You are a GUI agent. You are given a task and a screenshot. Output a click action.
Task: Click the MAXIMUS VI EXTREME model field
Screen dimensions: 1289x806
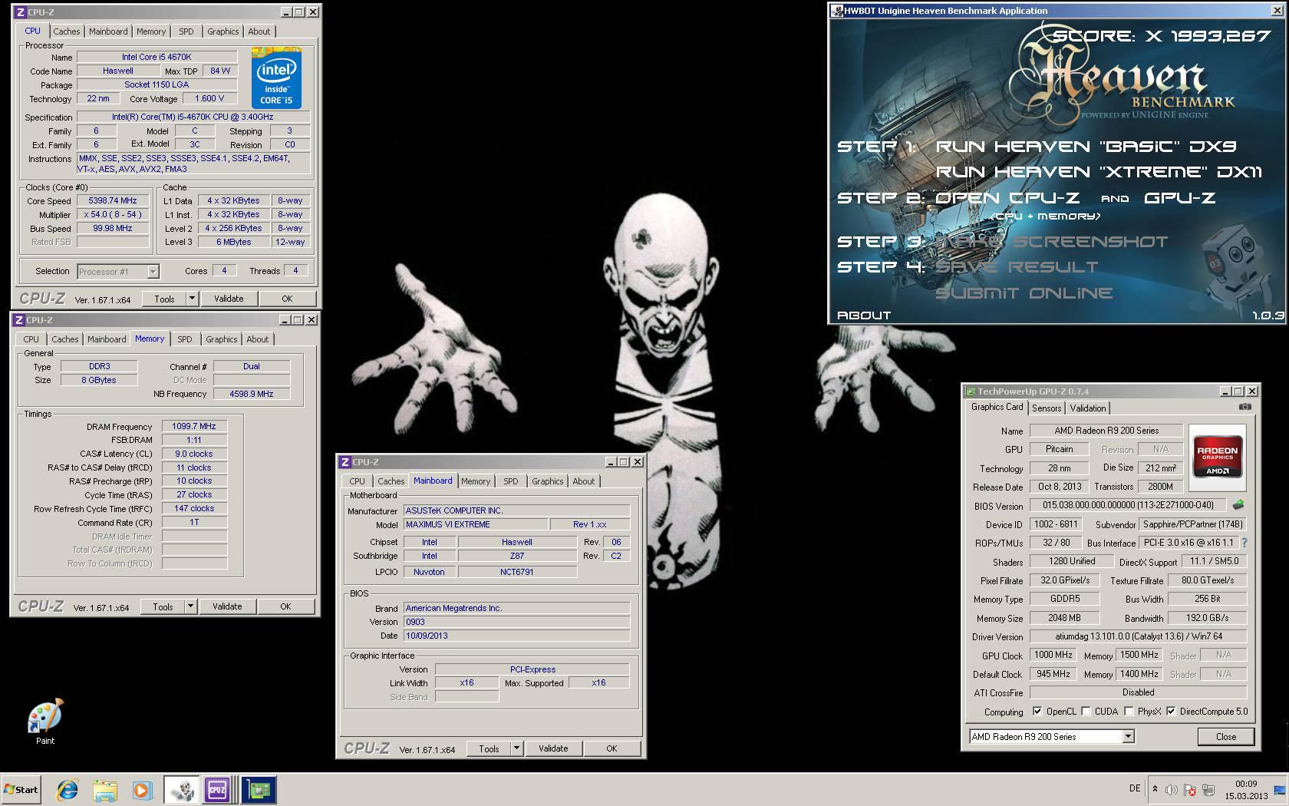(x=476, y=524)
